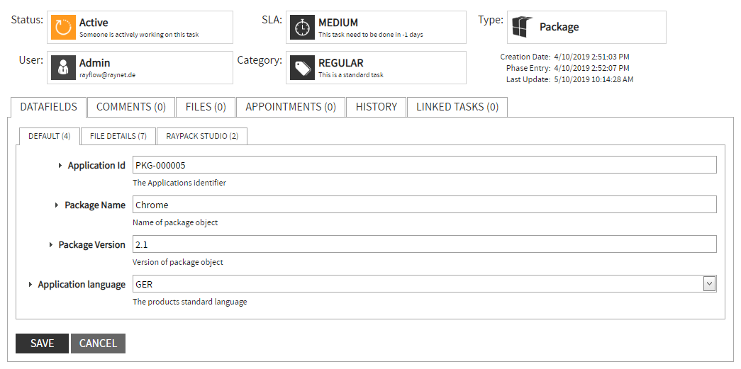The image size is (741, 369).
Task: Expand the Package Version field arrow
Action: point(50,245)
